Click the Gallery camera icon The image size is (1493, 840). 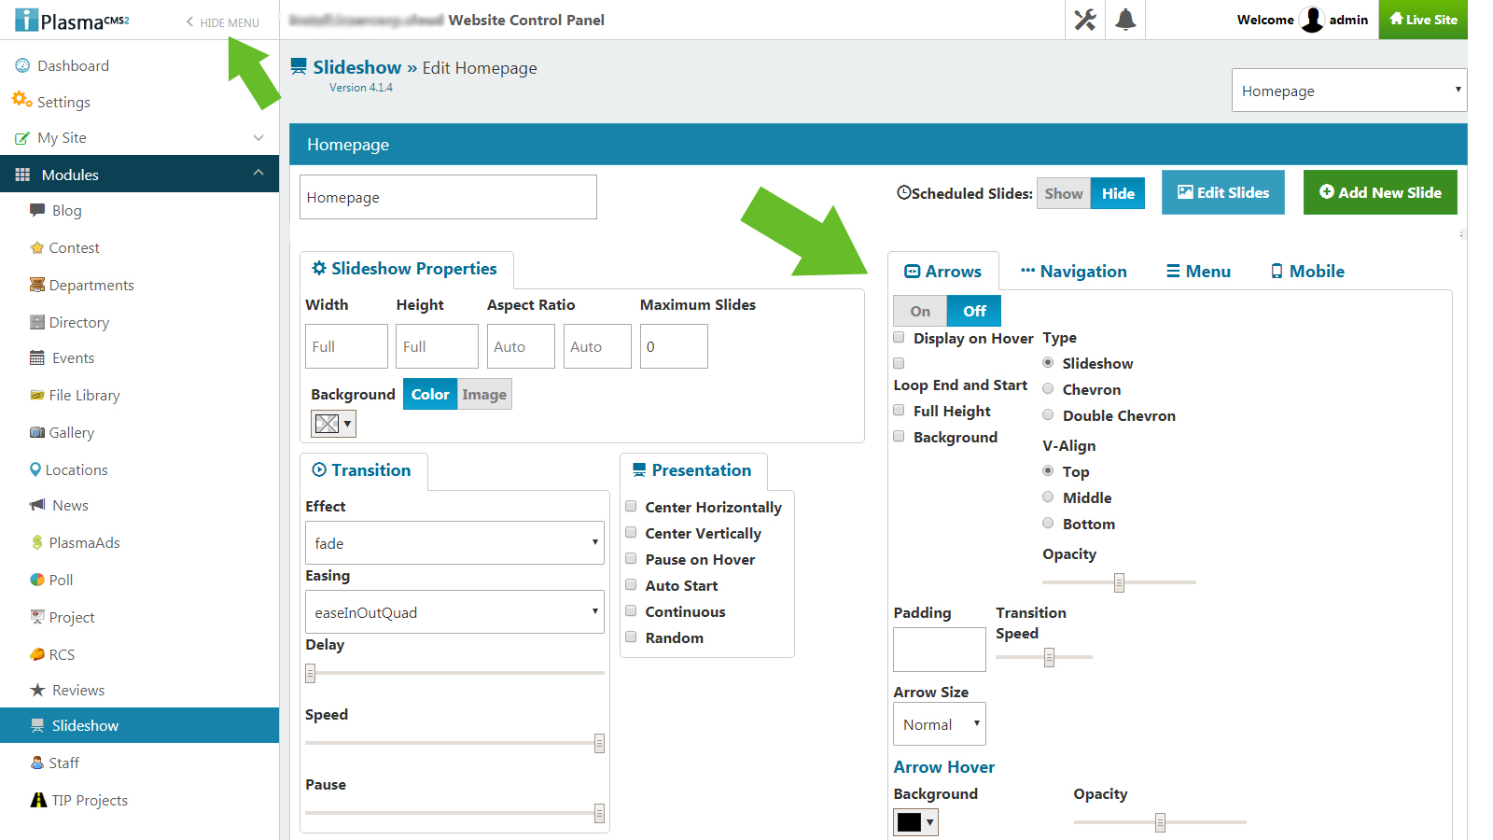37,432
